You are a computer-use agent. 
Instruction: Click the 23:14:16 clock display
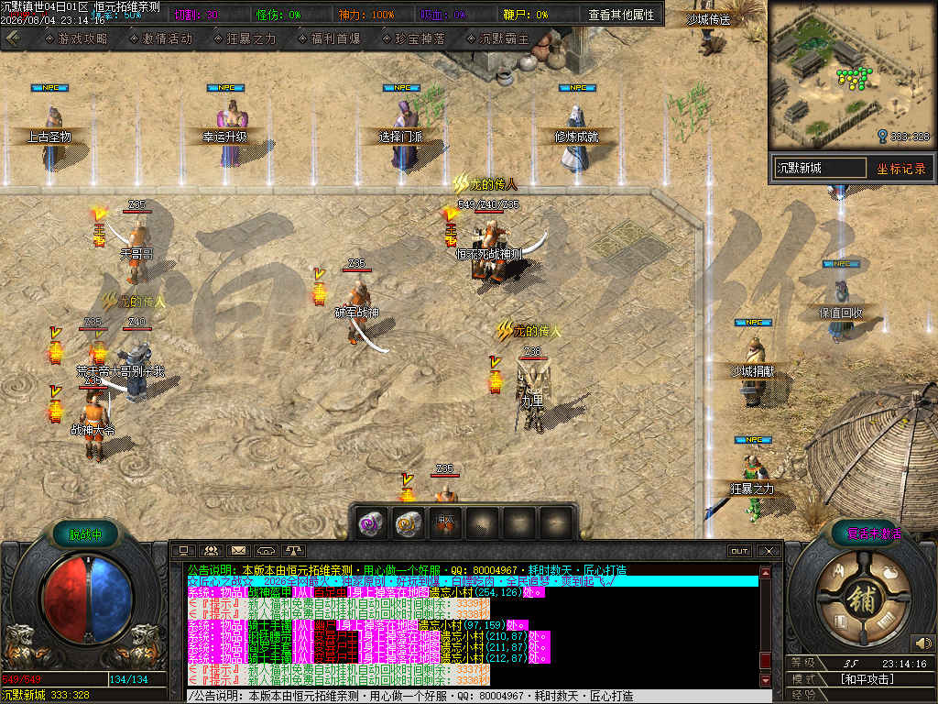pyautogui.click(x=904, y=664)
